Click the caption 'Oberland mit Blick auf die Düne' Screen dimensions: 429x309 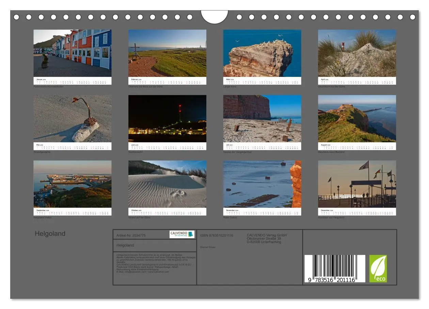click(145, 87)
